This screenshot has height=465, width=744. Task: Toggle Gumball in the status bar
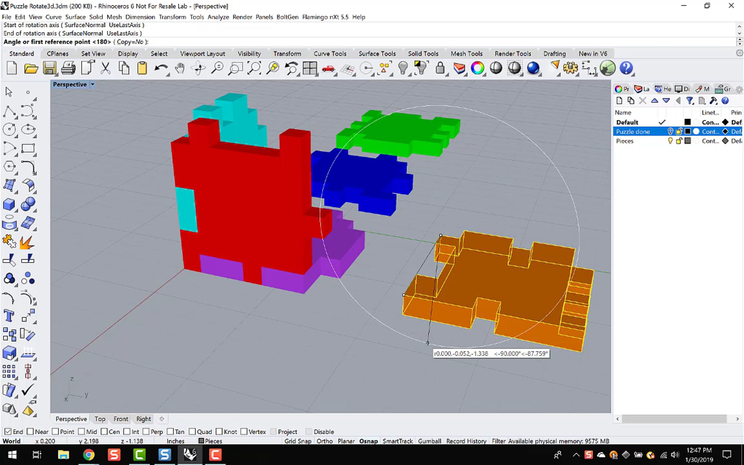pyautogui.click(x=429, y=441)
